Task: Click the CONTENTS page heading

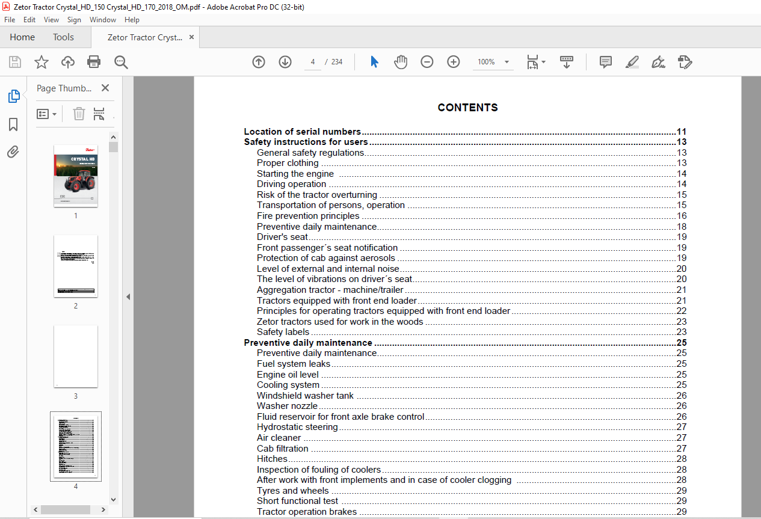Action: 467,108
